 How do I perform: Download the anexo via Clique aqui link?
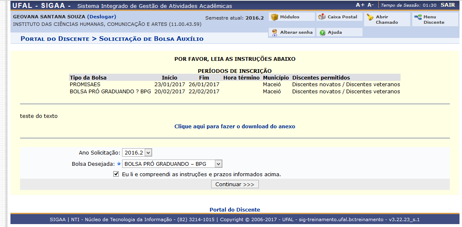point(235,126)
